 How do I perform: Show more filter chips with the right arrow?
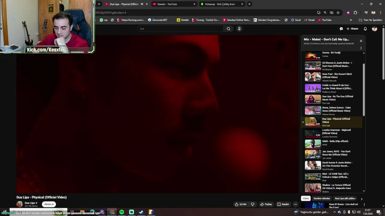(x=362, y=199)
